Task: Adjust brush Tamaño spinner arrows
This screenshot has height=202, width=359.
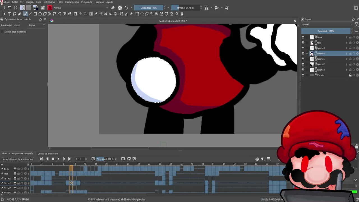Action: click(x=201, y=8)
